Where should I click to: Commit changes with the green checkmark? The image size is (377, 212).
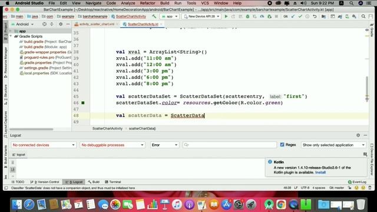tap(300, 16)
